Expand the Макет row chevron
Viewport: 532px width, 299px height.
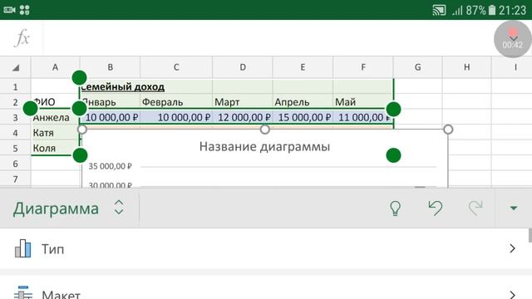pos(513,294)
